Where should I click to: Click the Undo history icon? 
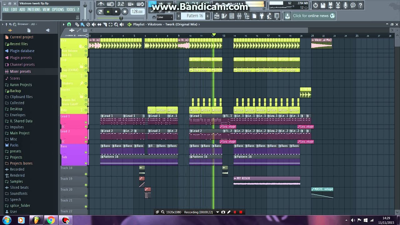[315, 5]
